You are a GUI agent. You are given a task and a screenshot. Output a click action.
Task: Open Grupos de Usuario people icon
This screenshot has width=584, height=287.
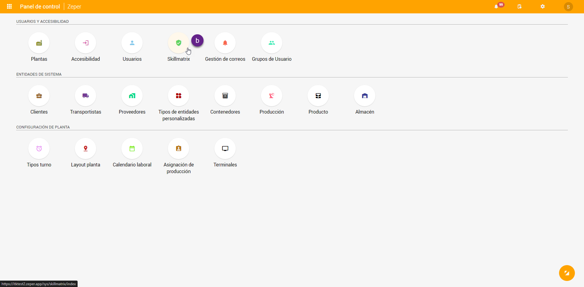[272, 43]
